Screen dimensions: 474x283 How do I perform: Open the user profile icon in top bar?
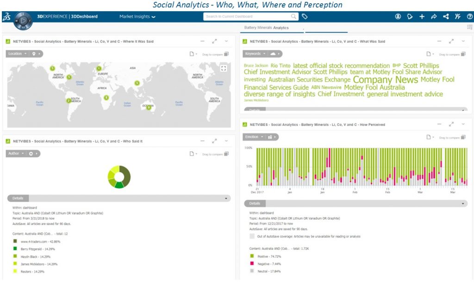pos(398,16)
